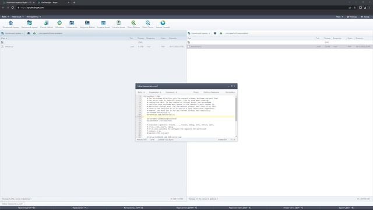
Task: Refresh the file list with green arrows icon
Action: click(59, 24)
